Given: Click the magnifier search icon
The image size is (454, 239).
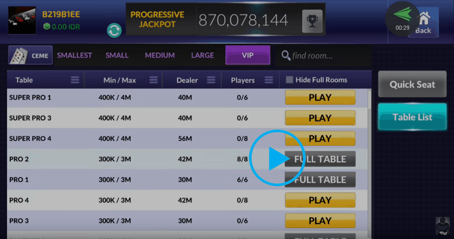Looking at the screenshot, I should [286, 55].
